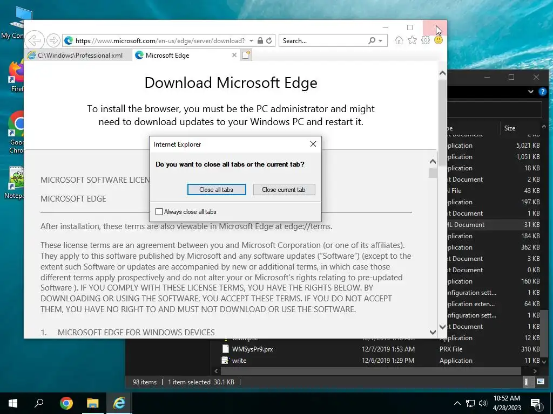Switch to large icons view in File Explorer
This screenshot has width=553, height=414.
click(540, 382)
